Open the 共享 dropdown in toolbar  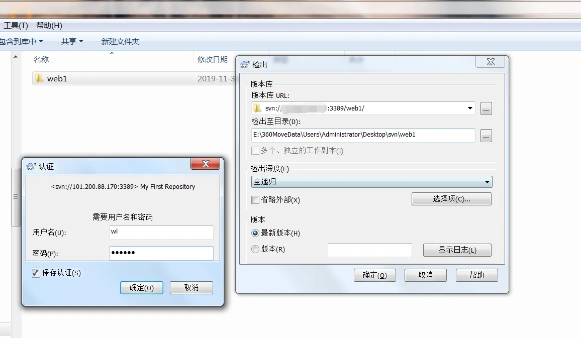pos(72,42)
